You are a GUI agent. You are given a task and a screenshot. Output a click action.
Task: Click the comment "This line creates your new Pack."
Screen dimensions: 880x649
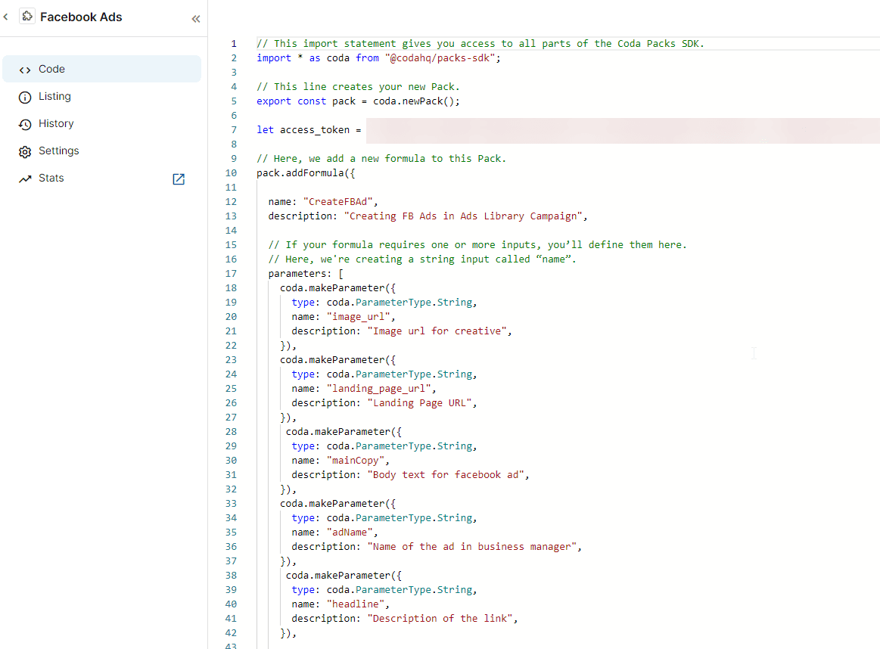358,87
